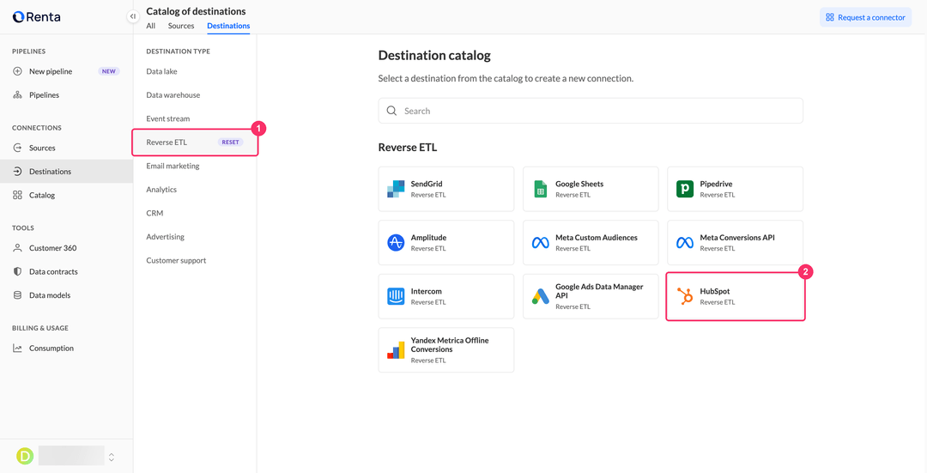Click the Pipelines icon in sidebar

coord(17,94)
